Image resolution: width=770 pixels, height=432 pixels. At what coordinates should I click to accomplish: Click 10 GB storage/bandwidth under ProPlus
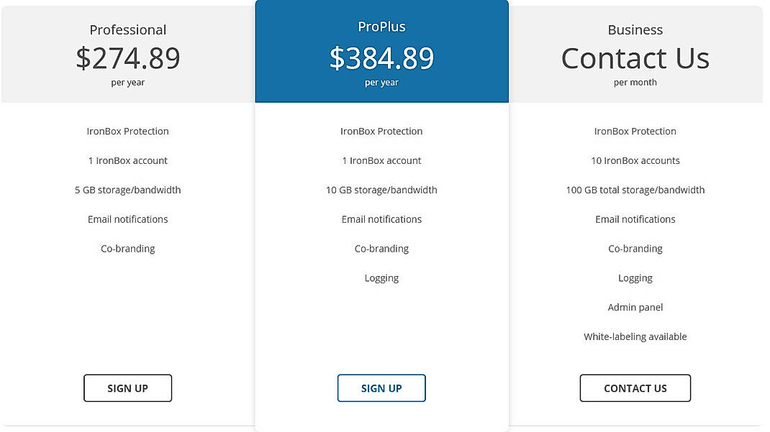click(381, 190)
